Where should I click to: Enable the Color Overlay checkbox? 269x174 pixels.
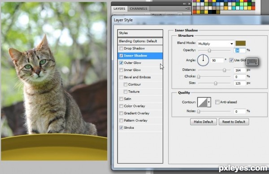(121, 106)
